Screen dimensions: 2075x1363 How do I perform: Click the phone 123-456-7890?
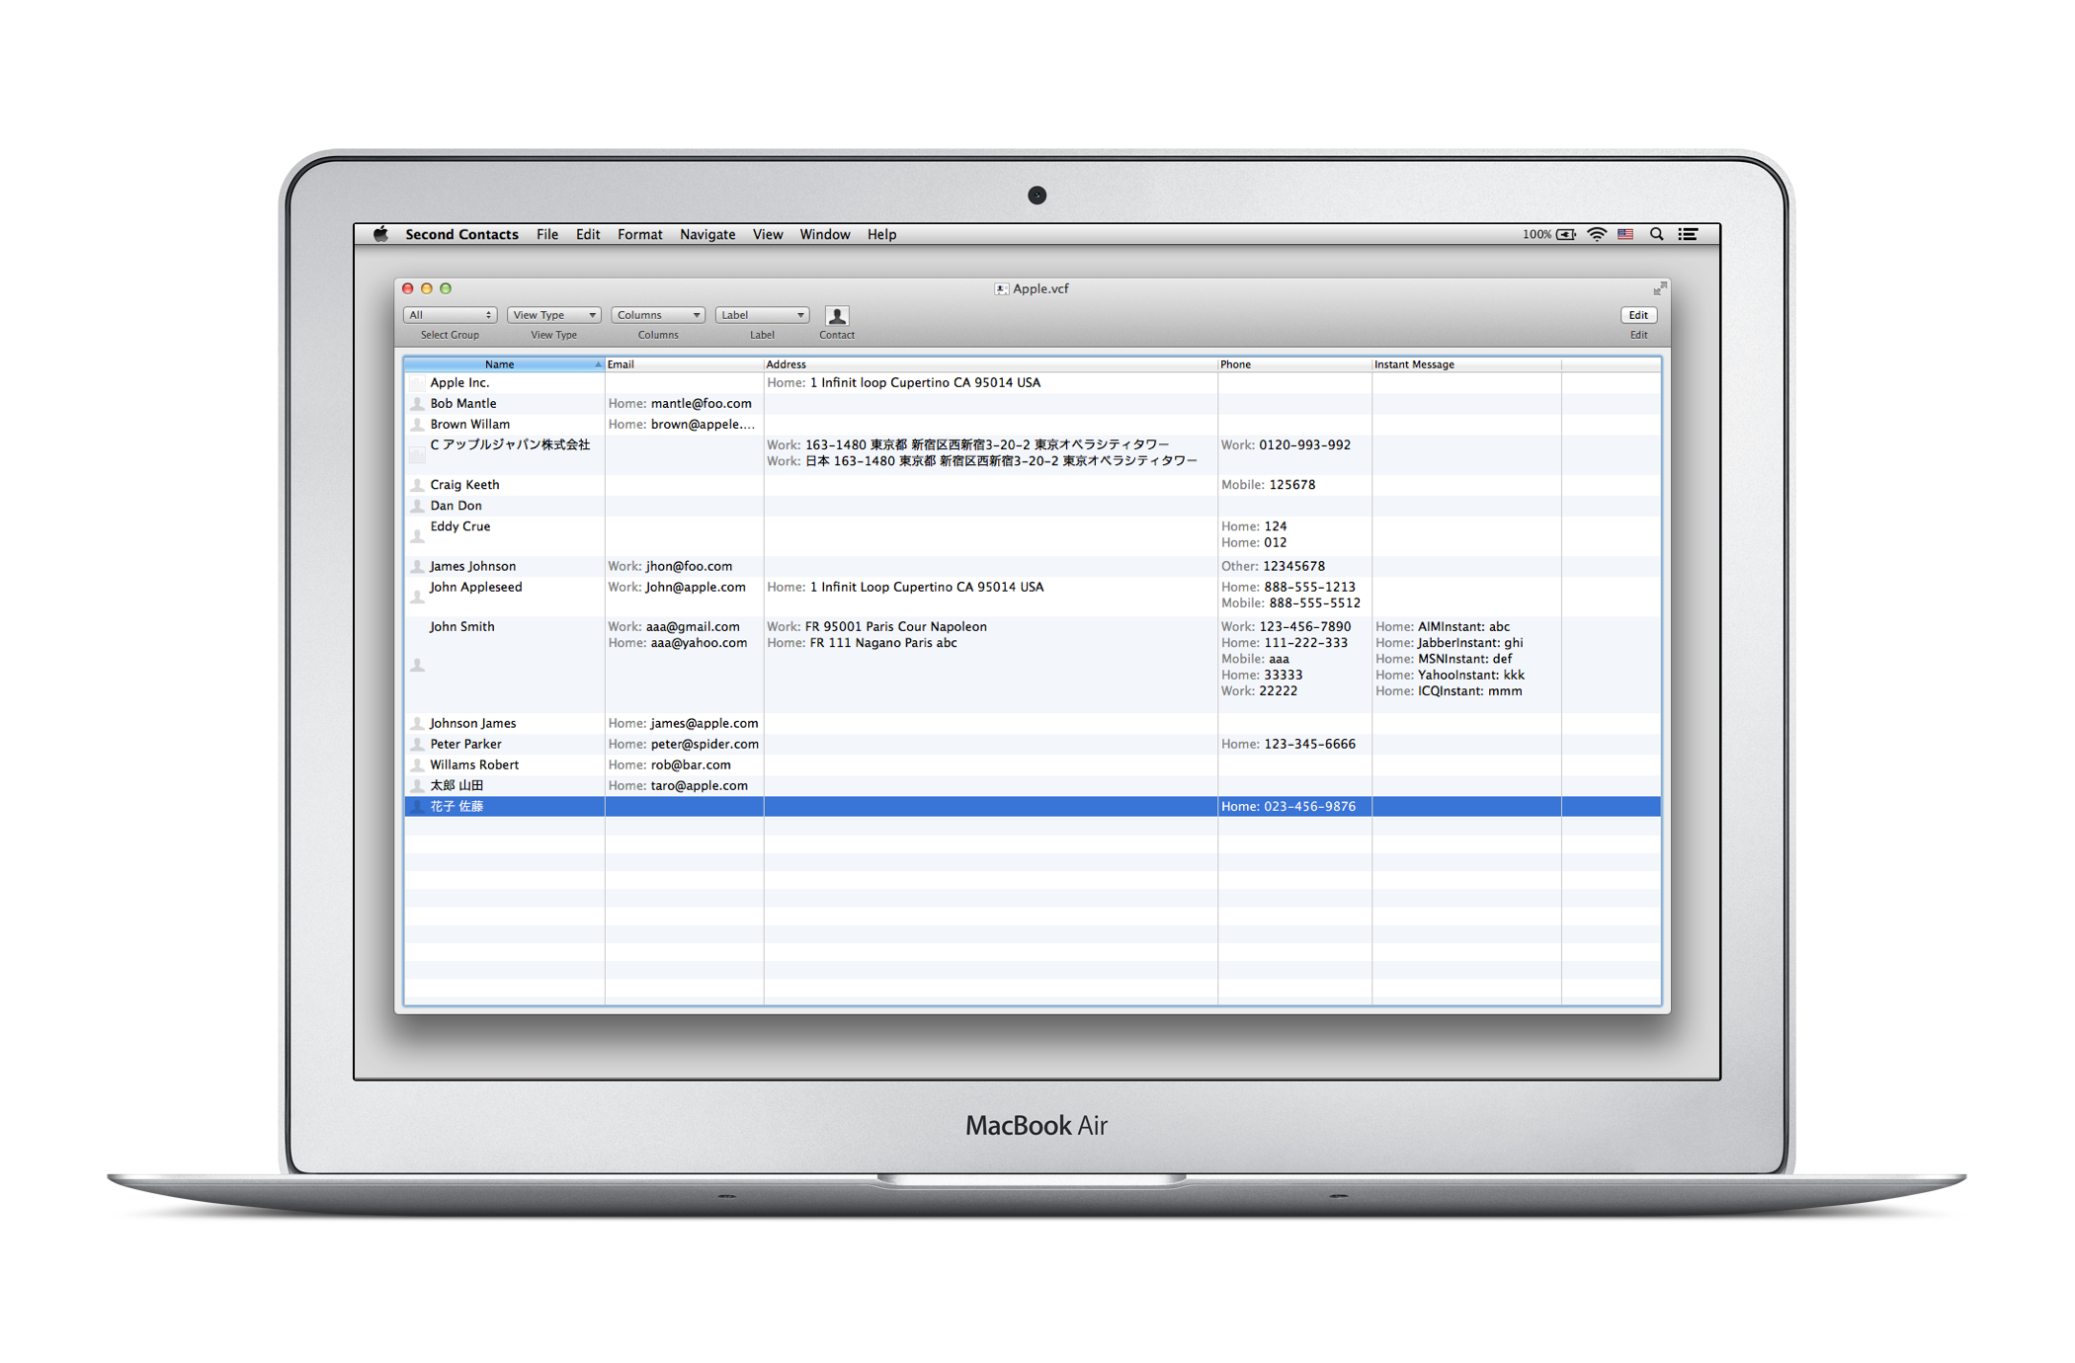pyautogui.click(x=1304, y=626)
